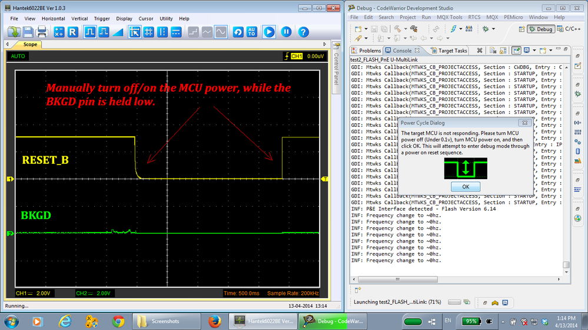
Task: Click the trigger level T marker on scope
Action: pyautogui.click(x=325, y=179)
